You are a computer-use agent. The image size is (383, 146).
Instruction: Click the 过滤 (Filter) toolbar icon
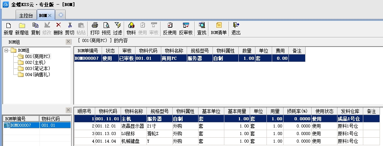(x=118, y=25)
